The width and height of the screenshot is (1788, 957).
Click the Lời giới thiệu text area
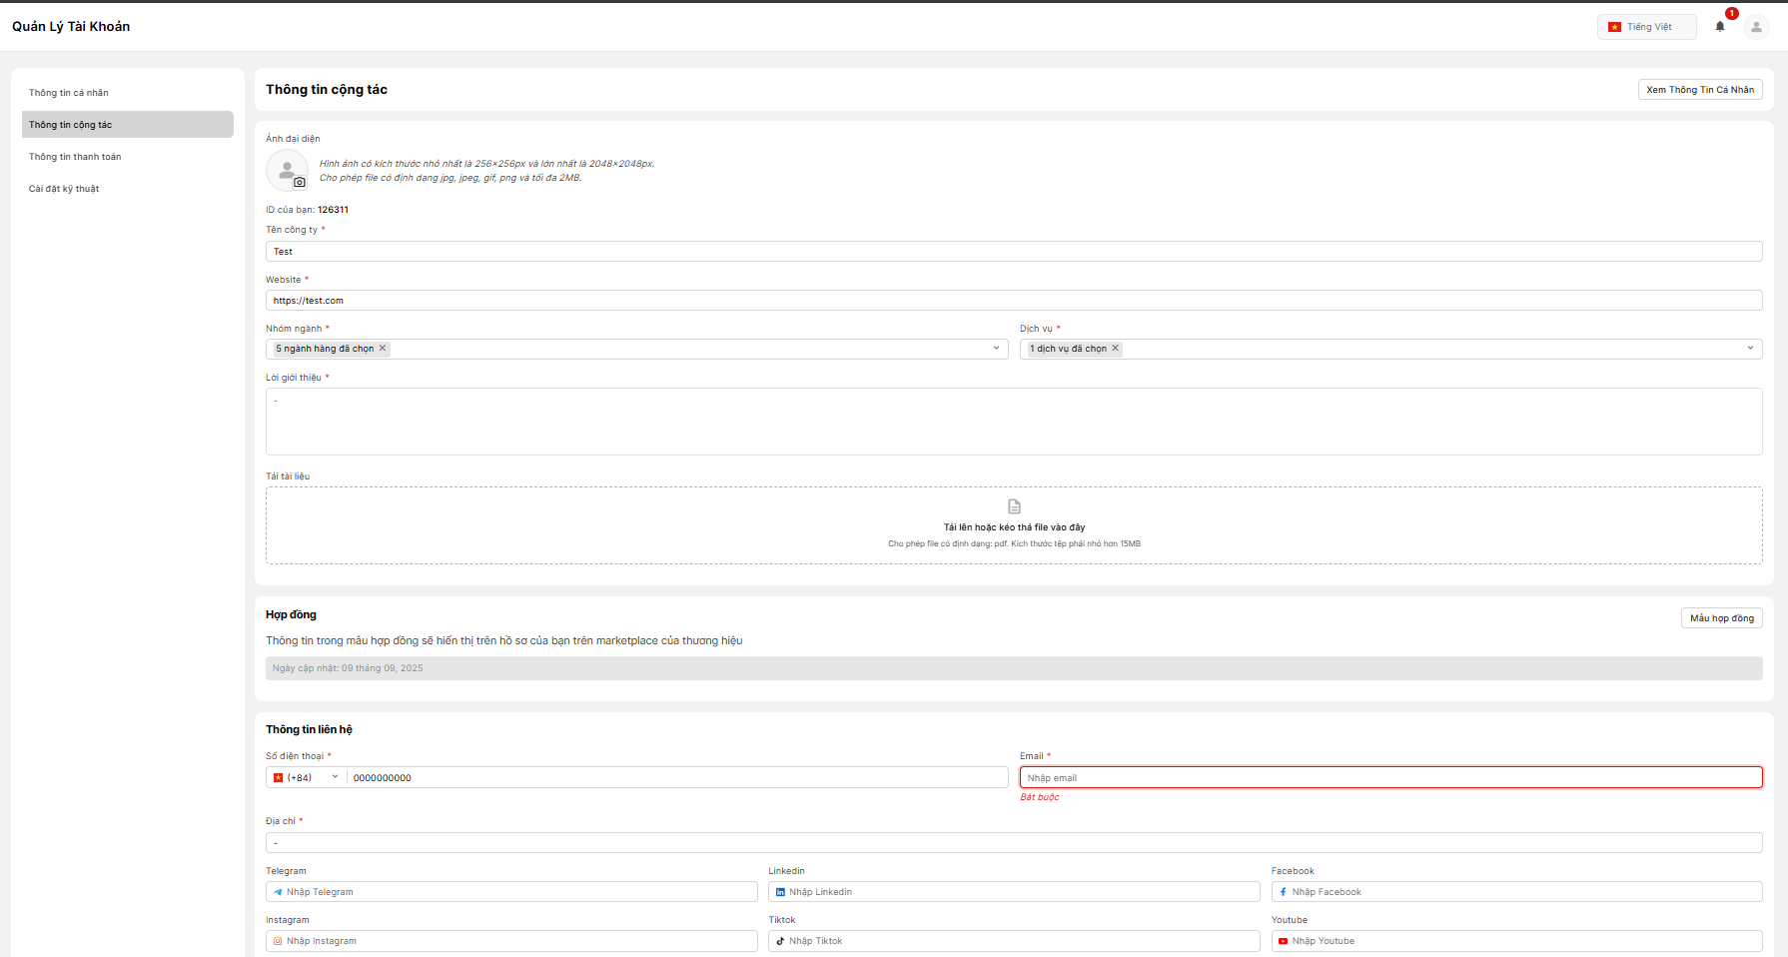1013,422
